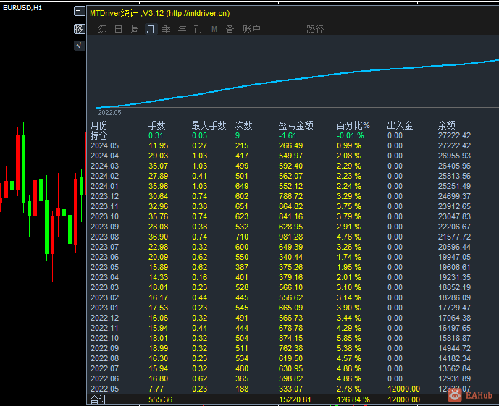Click the 2022.05 chart start date label
Image resolution: width=499 pixels, height=406 pixels.
109,113
